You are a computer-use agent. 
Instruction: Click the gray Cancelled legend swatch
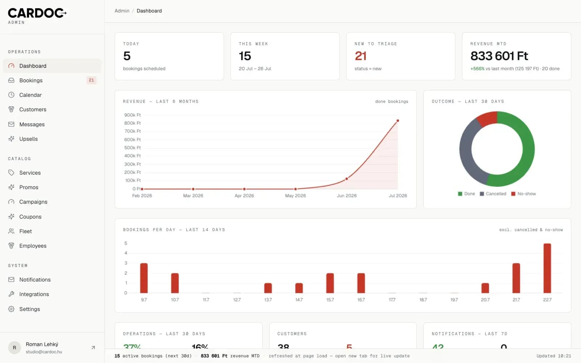pos(482,194)
